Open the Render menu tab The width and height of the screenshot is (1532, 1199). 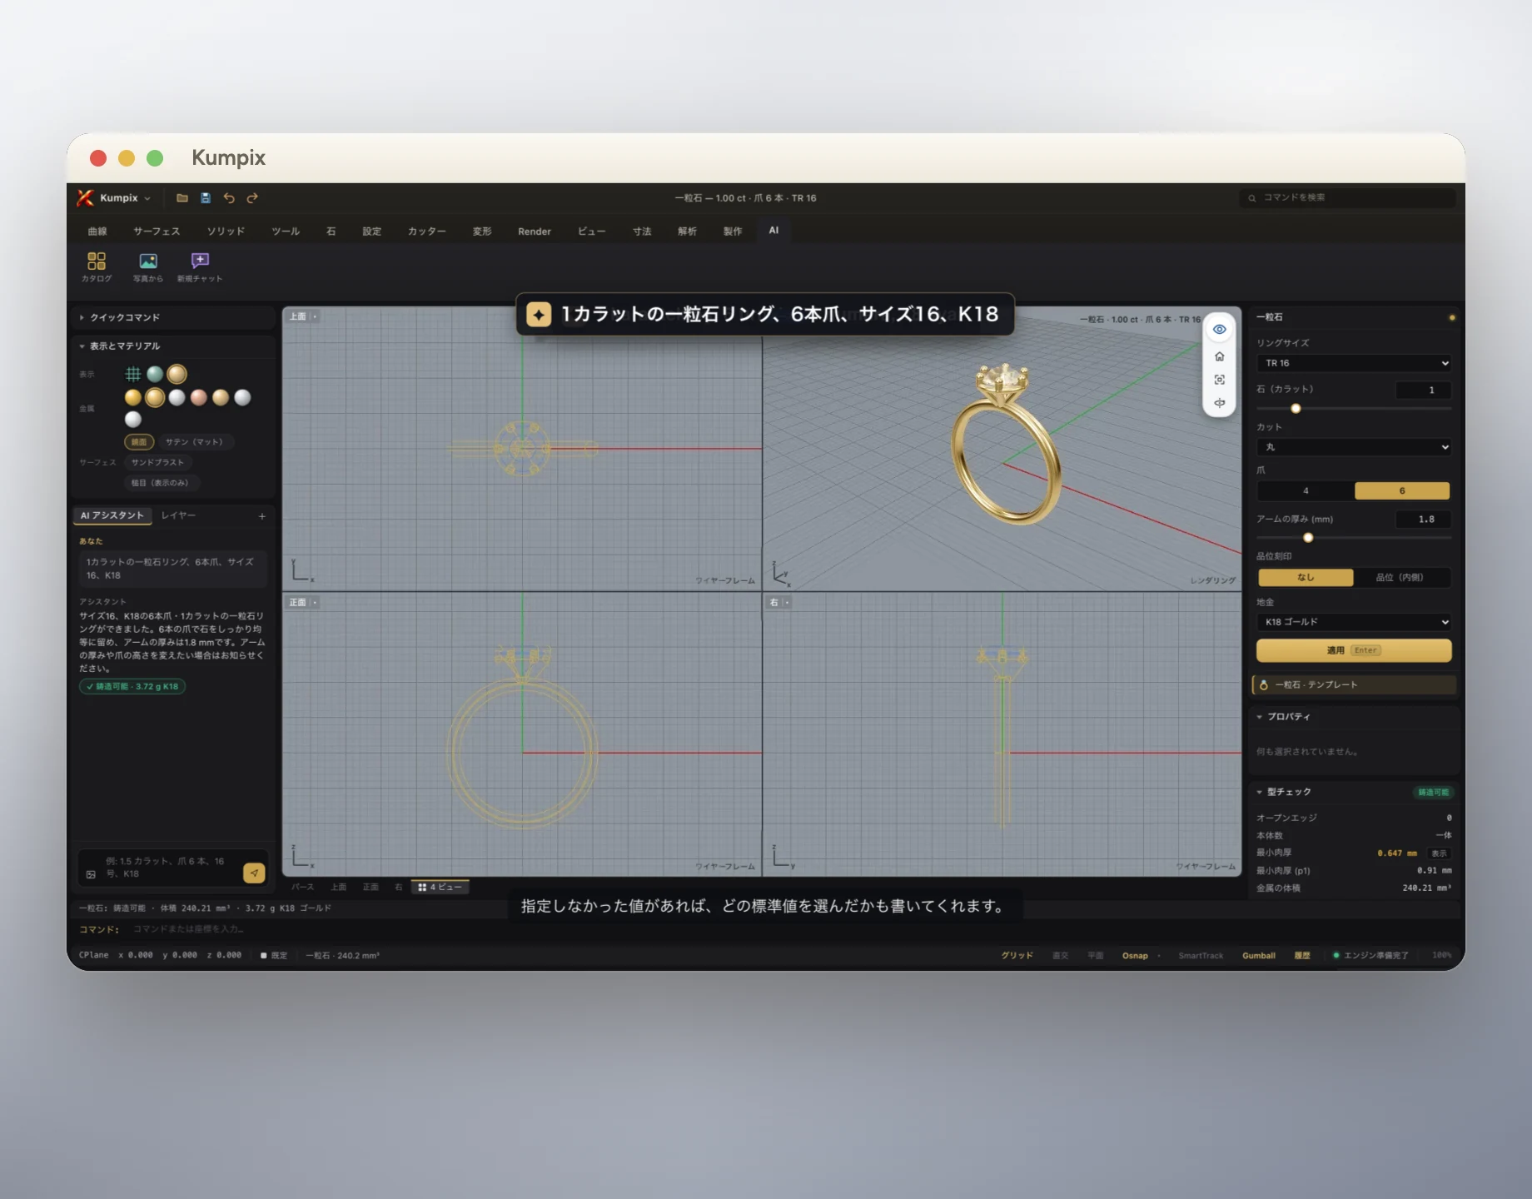pos(535,231)
